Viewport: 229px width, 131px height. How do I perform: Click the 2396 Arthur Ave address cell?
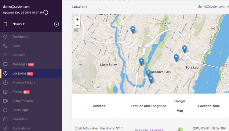tap(99, 128)
